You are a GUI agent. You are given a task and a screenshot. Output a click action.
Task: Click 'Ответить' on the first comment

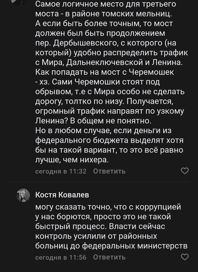click(x=109, y=171)
